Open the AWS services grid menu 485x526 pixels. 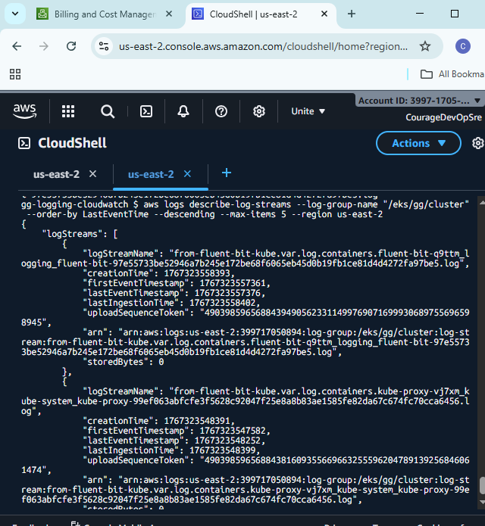[68, 111]
